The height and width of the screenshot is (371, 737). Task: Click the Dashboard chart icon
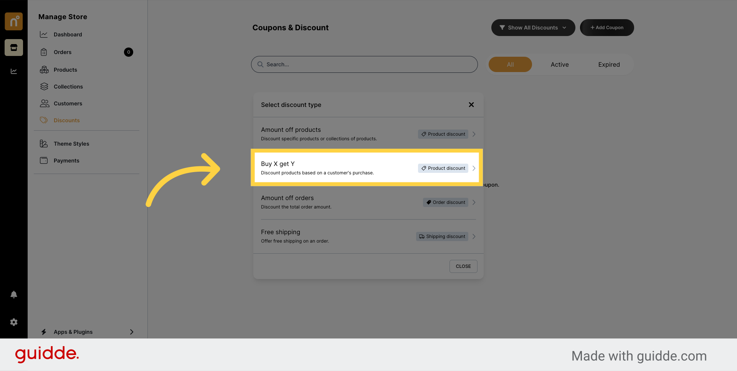[44, 34]
